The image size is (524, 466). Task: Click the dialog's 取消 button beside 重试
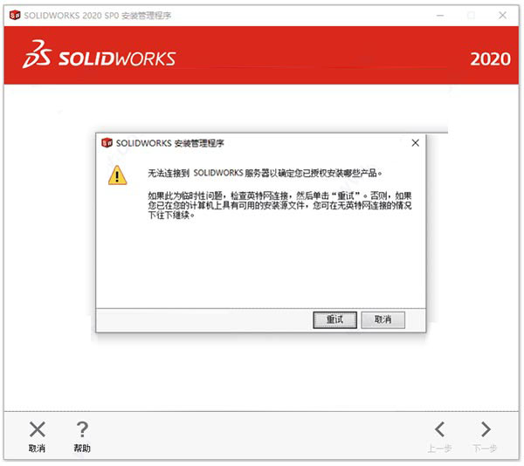383,319
